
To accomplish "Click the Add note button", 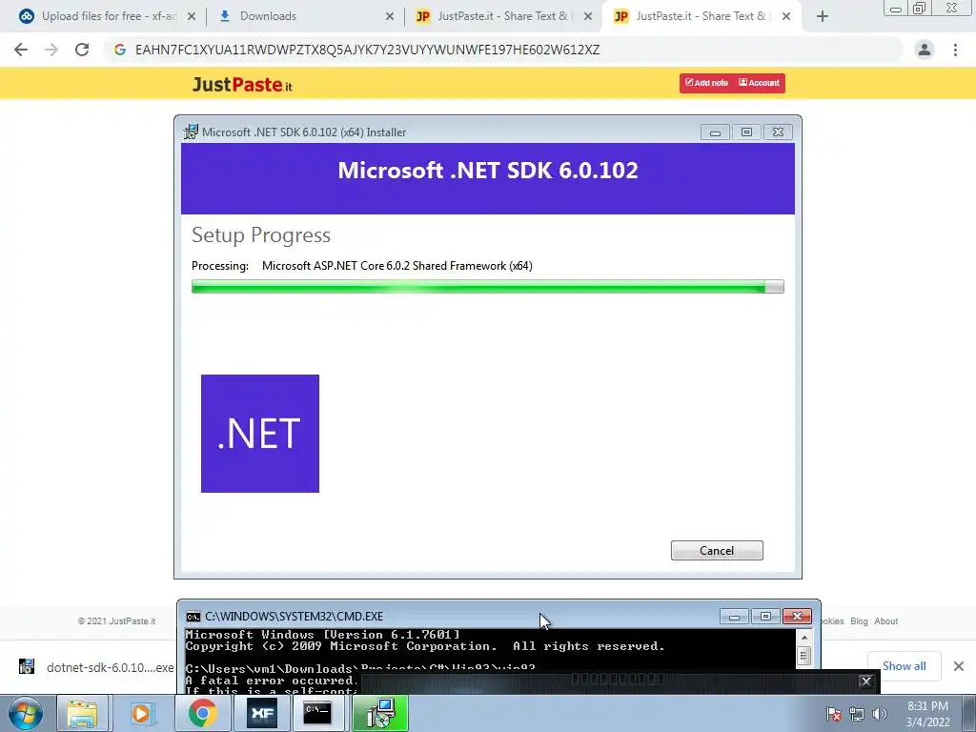I will (x=706, y=83).
